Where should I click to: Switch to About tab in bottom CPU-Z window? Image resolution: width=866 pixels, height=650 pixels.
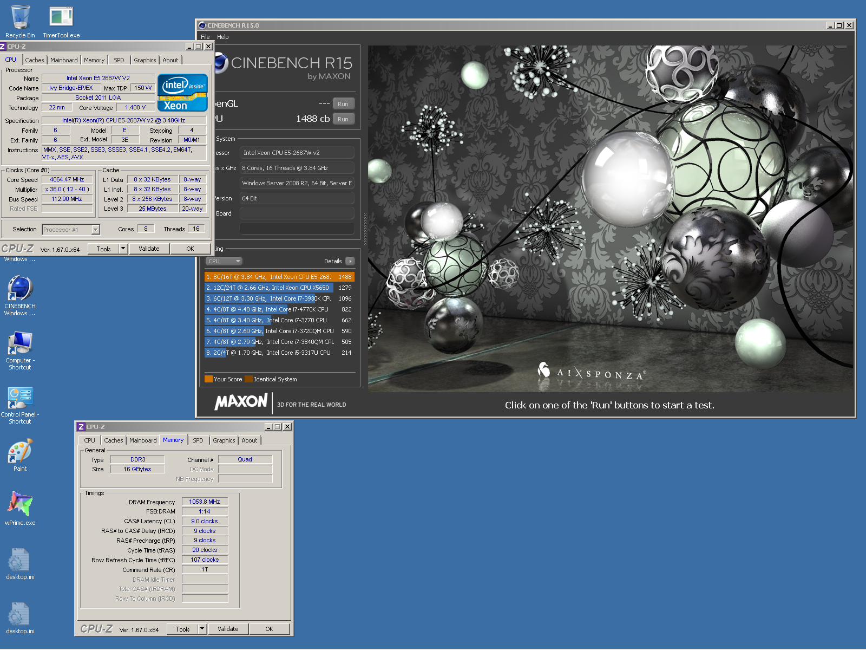[250, 440]
